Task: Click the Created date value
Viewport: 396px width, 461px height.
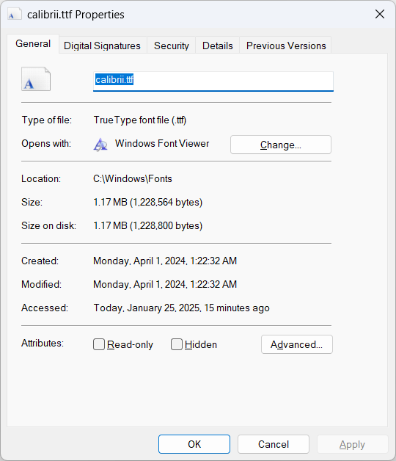Action: pyautogui.click(x=165, y=261)
